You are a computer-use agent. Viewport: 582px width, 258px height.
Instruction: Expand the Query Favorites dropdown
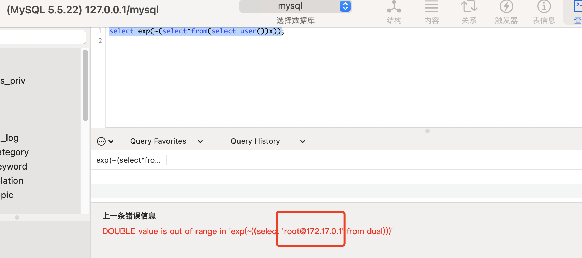[166, 141]
